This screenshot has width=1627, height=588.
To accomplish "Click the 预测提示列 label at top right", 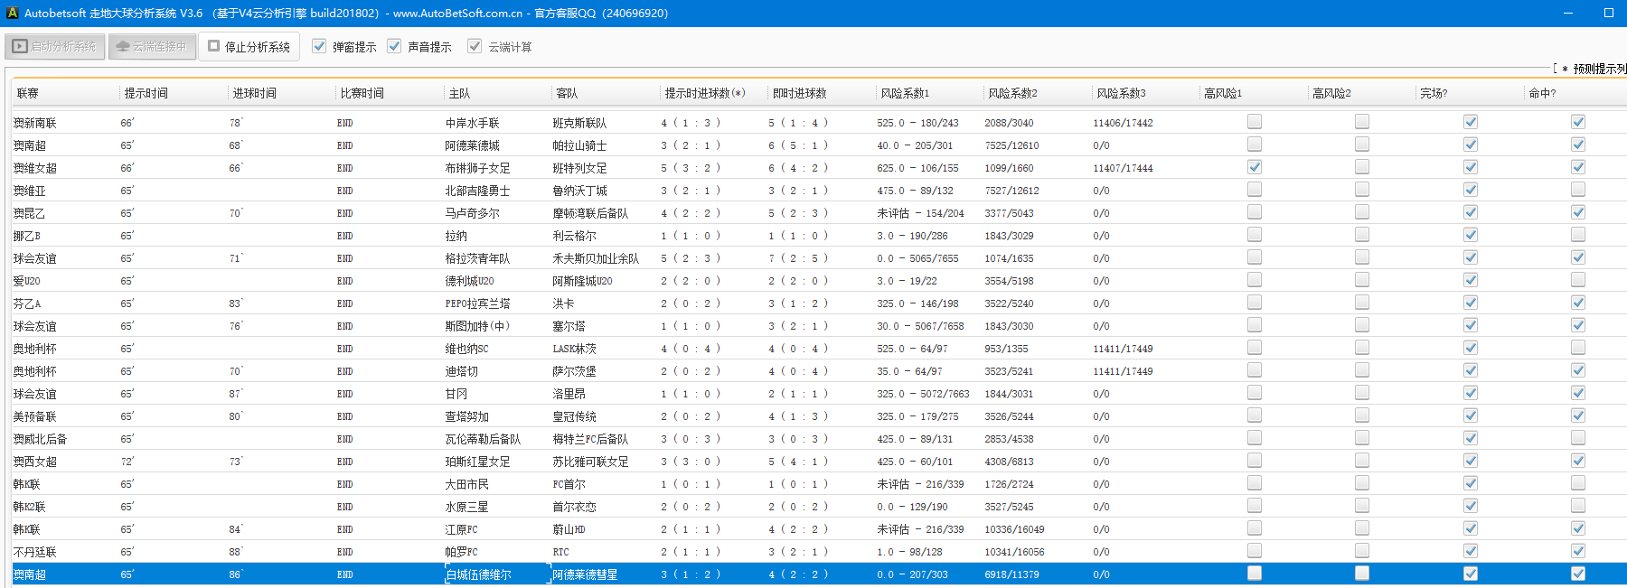I will click(x=1598, y=69).
